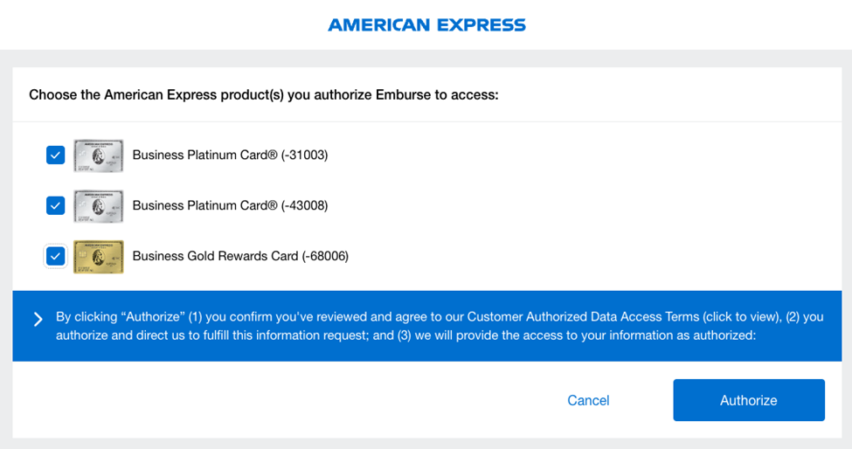Click the word EXPRESS in the header
Viewport: 852px width, 449px height.
pyautogui.click(x=483, y=25)
